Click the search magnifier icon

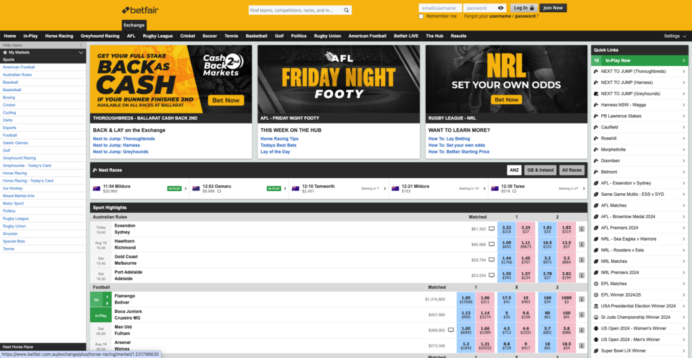click(x=345, y=10)
